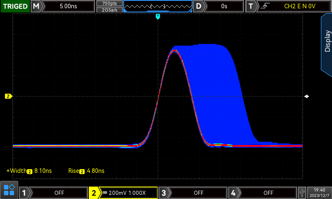Click the D delay icon
332x199 pixels.
click(x=199, y=6)
